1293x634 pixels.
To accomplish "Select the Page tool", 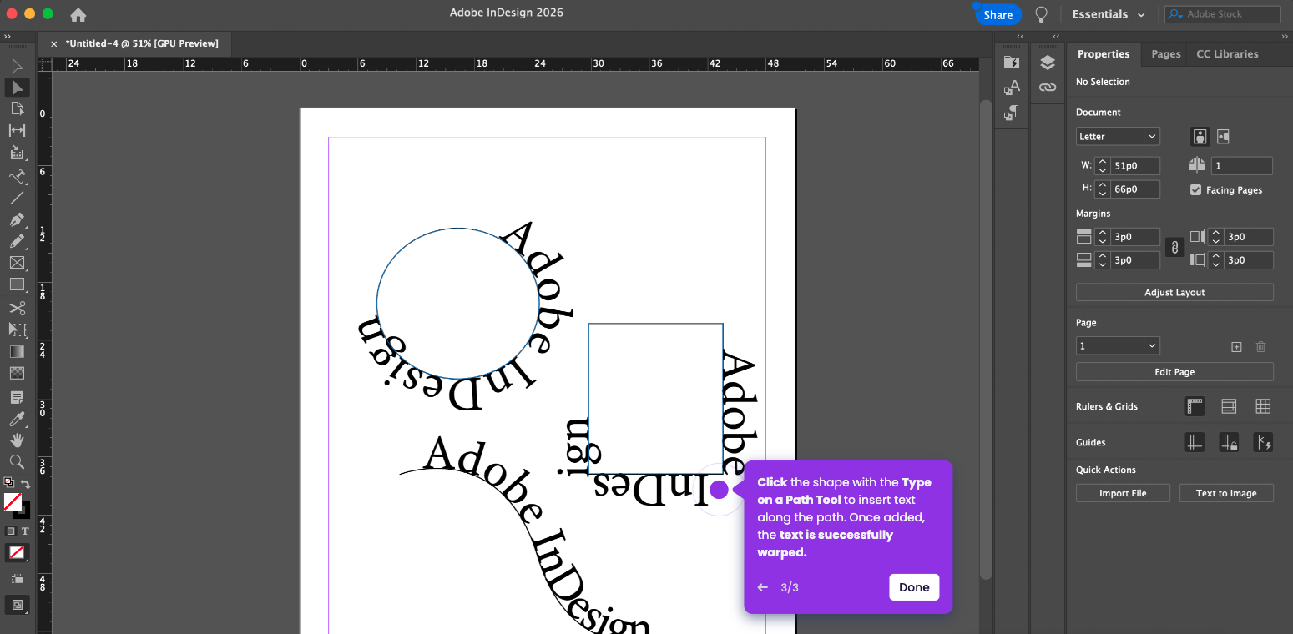I will (17, 108).
